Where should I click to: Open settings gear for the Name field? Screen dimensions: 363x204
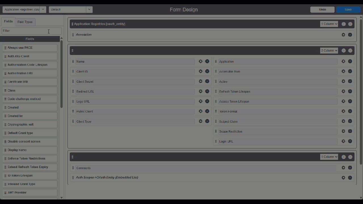click(x=201, y=61)
